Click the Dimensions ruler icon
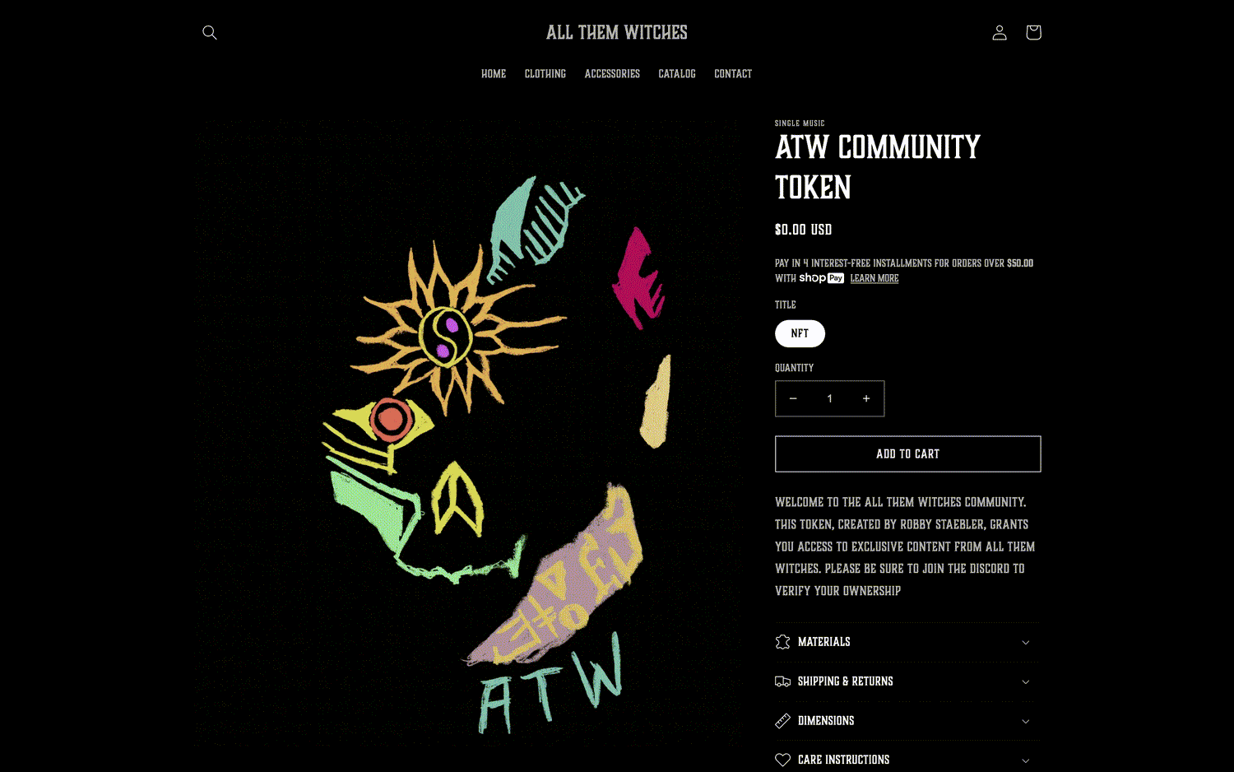Viewport: 1234px width, 772px height. 782,721
